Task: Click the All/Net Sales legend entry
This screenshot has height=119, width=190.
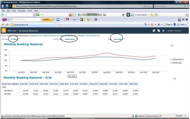Action: coord(176,63)
